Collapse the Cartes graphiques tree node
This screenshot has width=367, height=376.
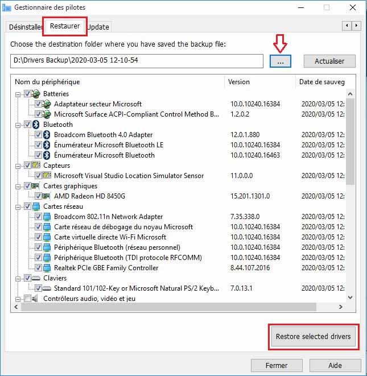(x=18, y=187)
